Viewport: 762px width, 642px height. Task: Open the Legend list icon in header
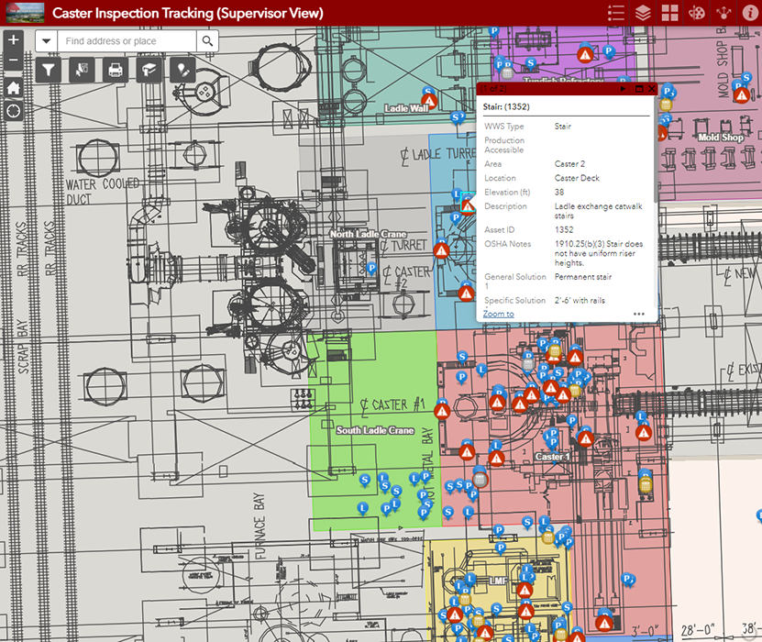tap(616, 13)
